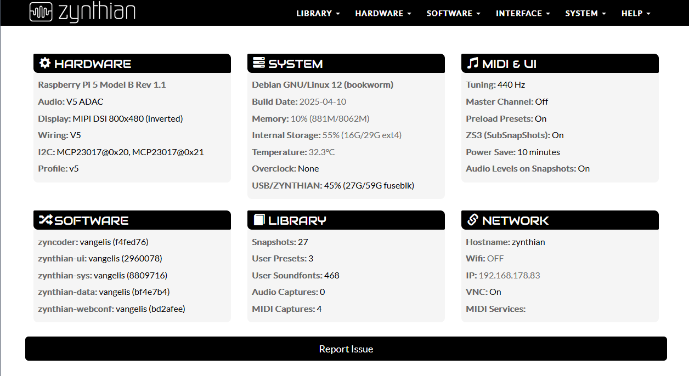Click zyncoder: vangelis (f4fed76) entry

[93, 242]
